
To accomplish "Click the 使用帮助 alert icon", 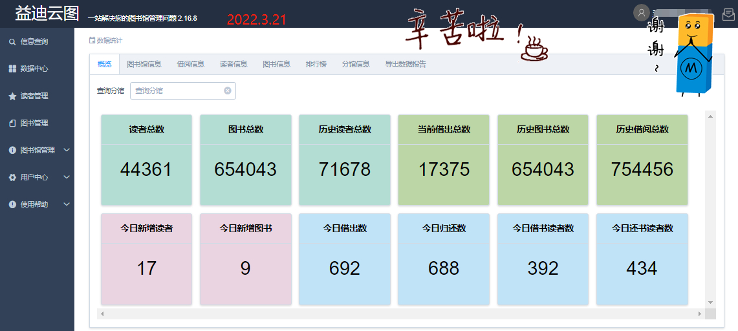I will 12,204.
